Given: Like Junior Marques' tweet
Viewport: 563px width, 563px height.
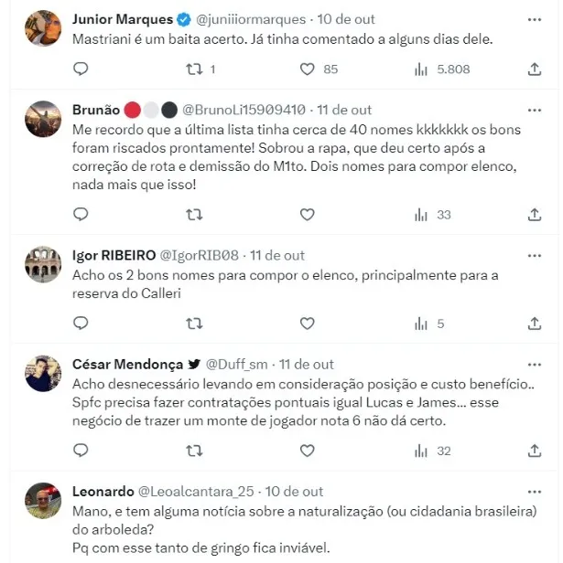Looking at the screenshot, I should point(308,69).
